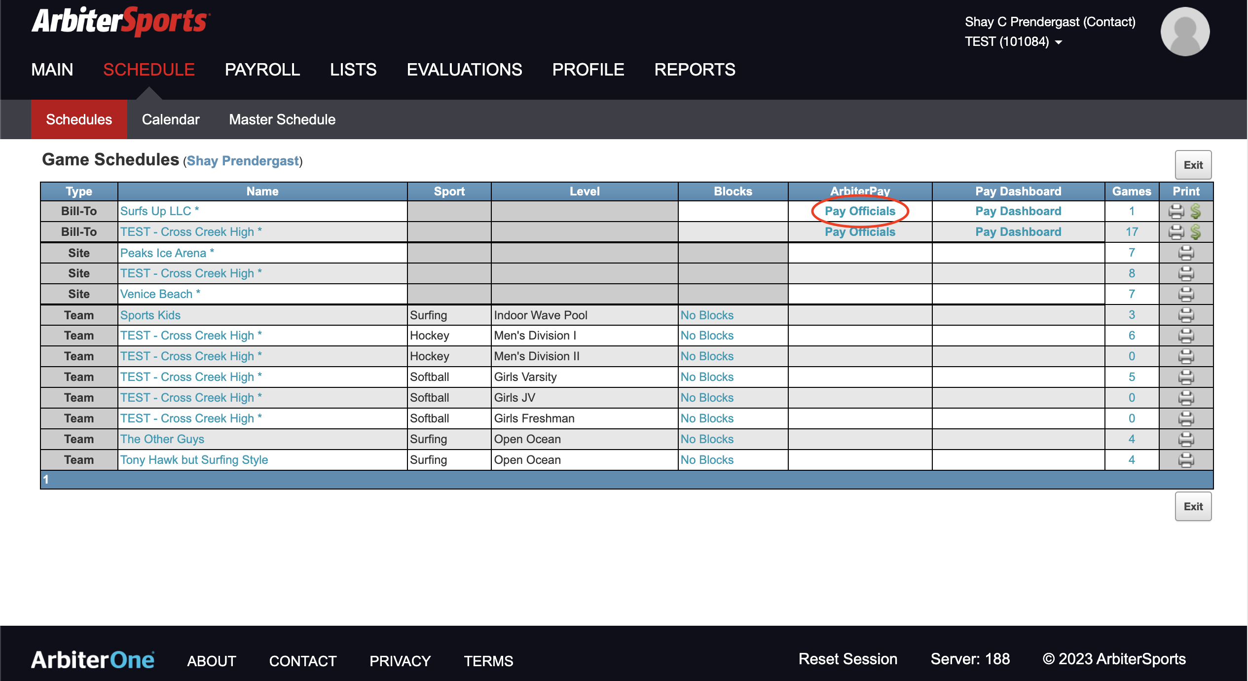Image resolution: width=1248 pixels, height=681 pixels.
Task: Print the Peaks Ice Arena schedule
Action: pyautogui.click(x=1186, y=253)
